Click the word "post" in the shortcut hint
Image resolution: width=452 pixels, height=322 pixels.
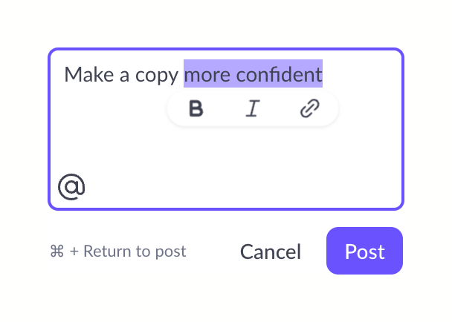click(170, 252)
